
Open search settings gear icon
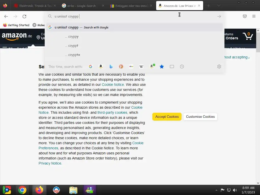tap(219, 67)
